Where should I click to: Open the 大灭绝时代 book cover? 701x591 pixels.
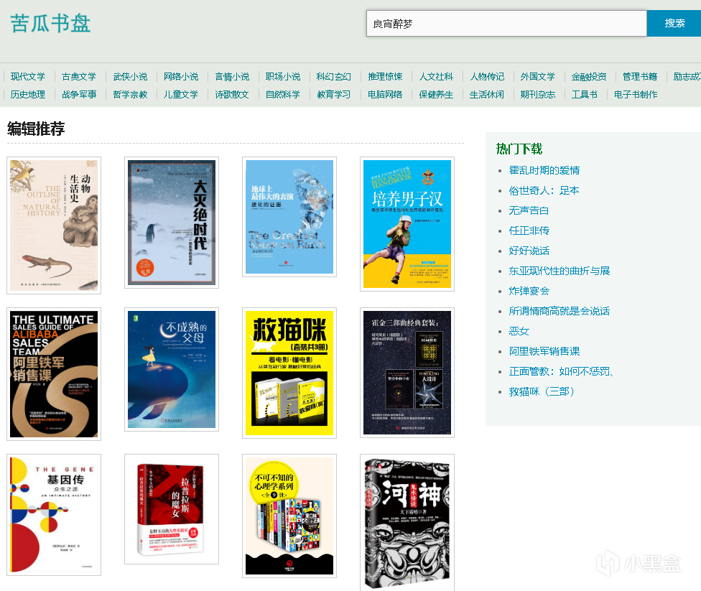point(172,223)
